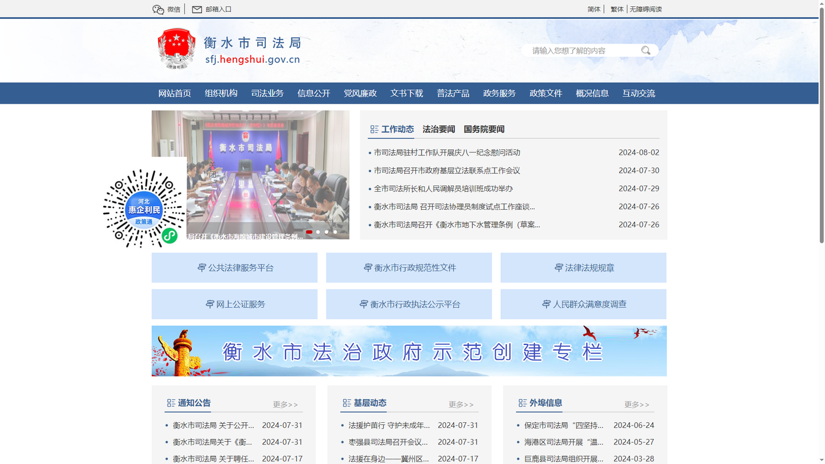This screenshot has width=825, height=464.
Task: Click the Hengshui Justice Bureau emblem logo
Action: (x=176, y=49)
